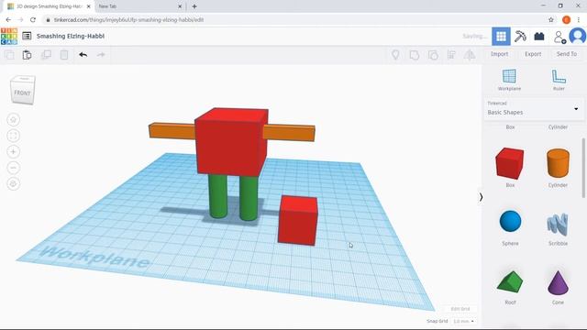Click the shapes panel scrollbar
The height and width of the screenshot is (330, 587).
pos(583,167)
